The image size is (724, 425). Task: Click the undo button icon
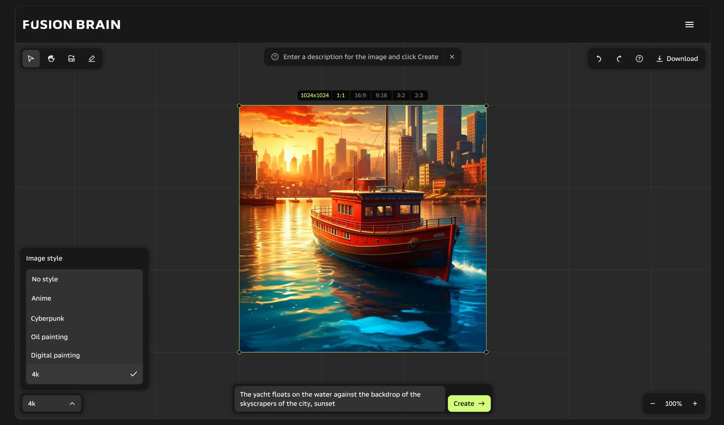(x=599, y=58)
